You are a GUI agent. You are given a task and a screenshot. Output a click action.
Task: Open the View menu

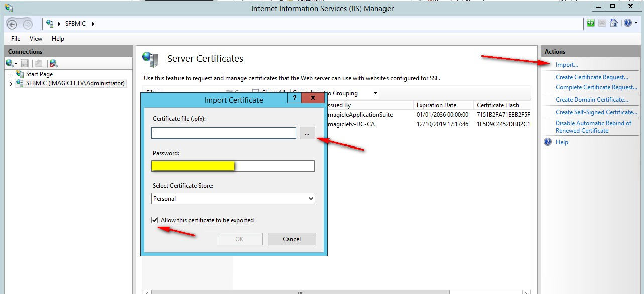click(36, 39)
